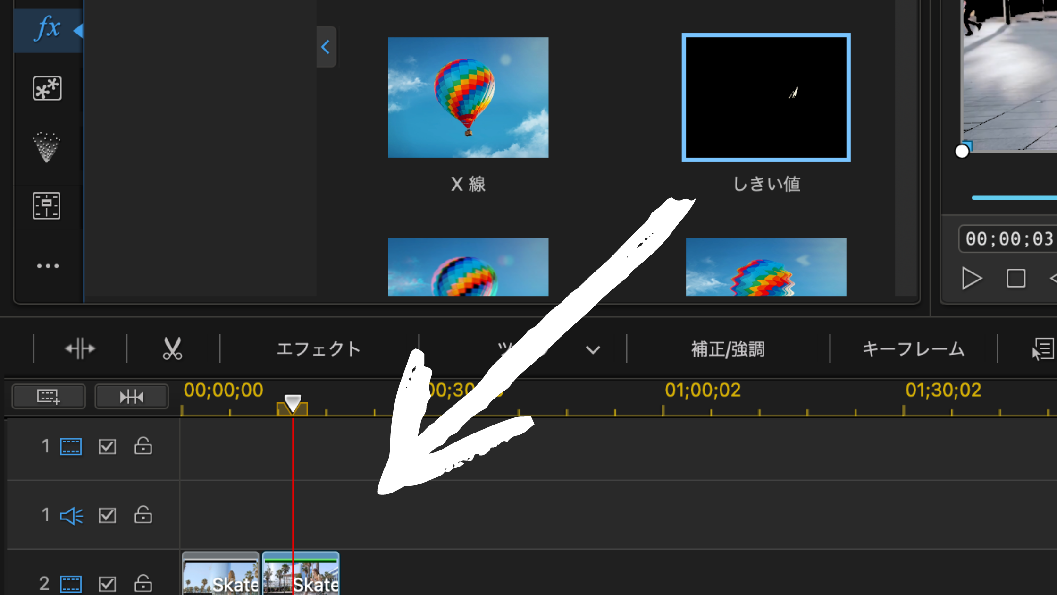Open the fx Effect Room tab
The image size is (1057, 595).
(x=48, y=29)
